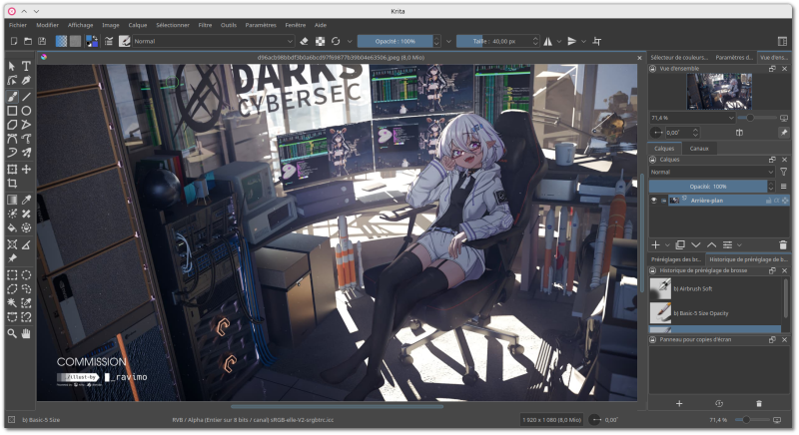Expand the vertical mirror options arrow
Screen dimensions: 799x435
pos(583,41)
